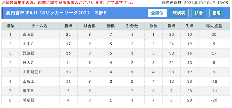The height and width of the screenshot is (108, 232).
Task: Click the 得失点差 column header
Action: click(214, 26)
